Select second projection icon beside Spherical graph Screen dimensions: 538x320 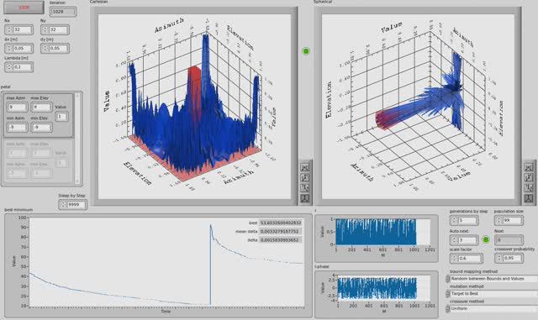coord(529,178)
